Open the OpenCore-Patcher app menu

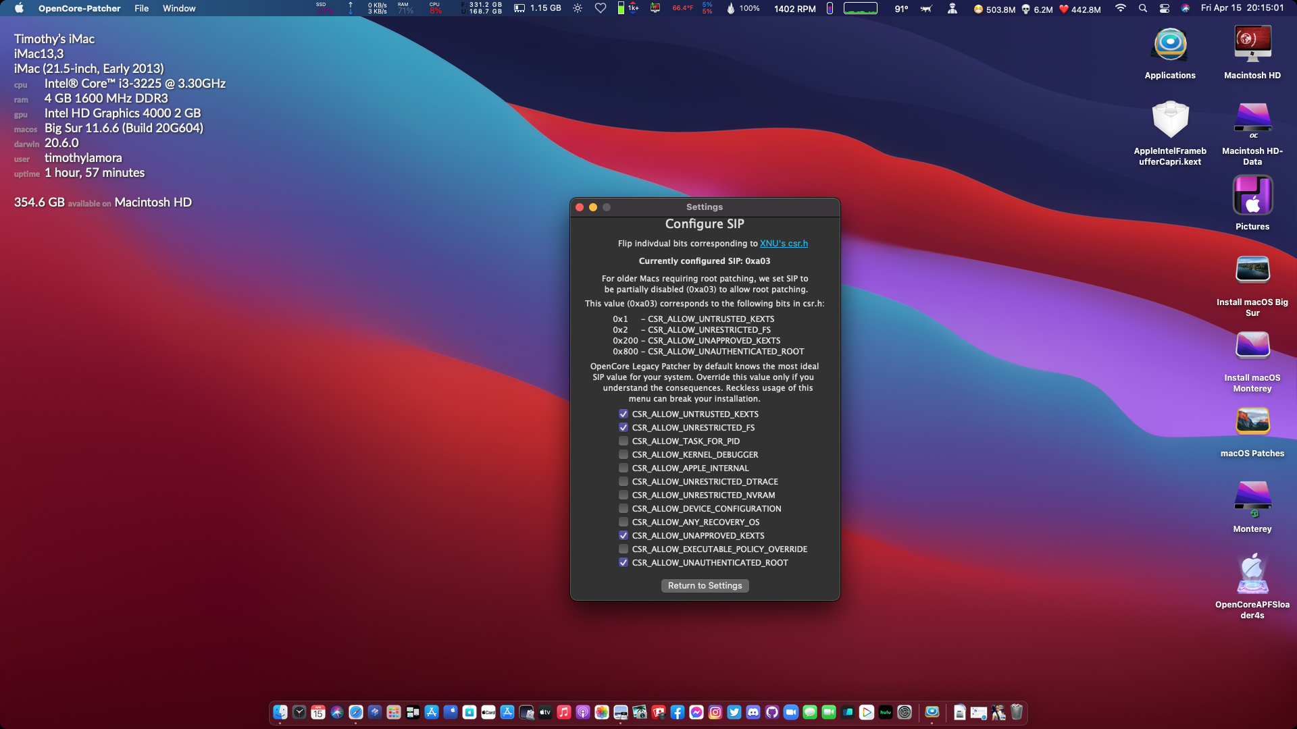coord(79,8)
